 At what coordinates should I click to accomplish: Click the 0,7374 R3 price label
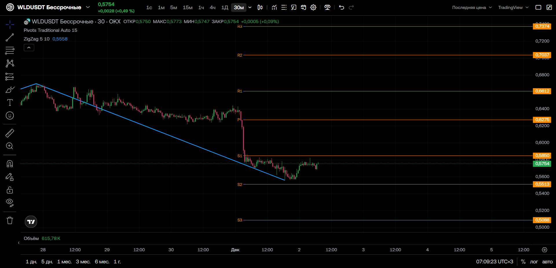[x=542, y=26]
